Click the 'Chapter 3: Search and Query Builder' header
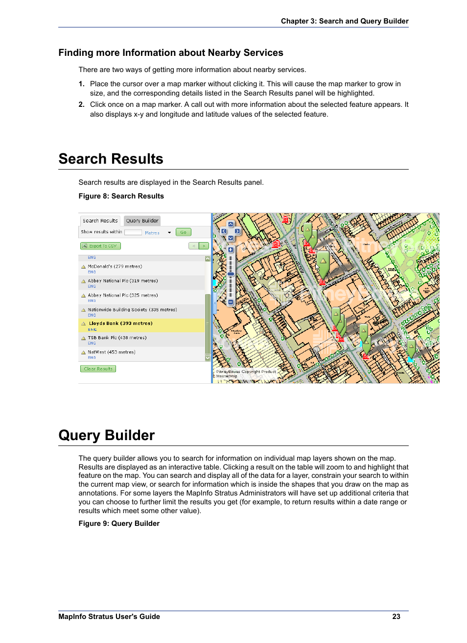The image size is (467, 643). pyautogui.click(x=345, y=21)
